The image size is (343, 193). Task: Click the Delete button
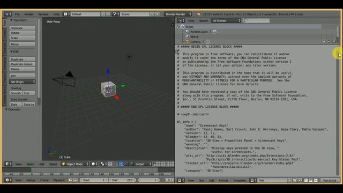[23, 69]
